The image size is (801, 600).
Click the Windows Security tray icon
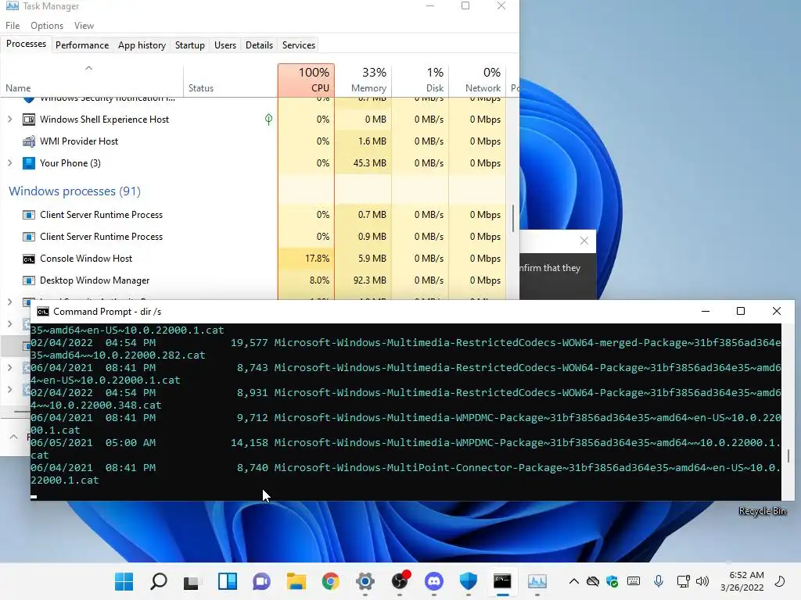[612, 581]
